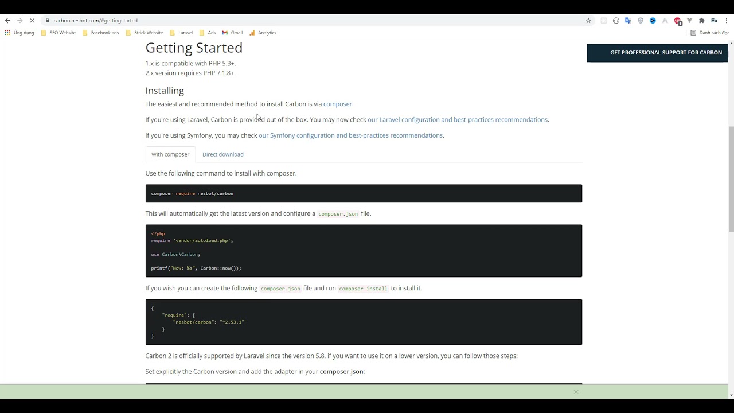
Task: Stop the page from loading
Action: 32,21
